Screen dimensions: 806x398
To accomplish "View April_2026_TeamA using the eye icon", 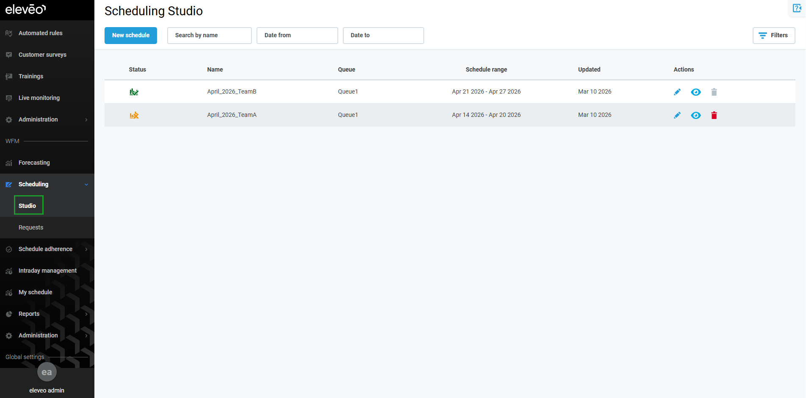I will pos(696,115).
